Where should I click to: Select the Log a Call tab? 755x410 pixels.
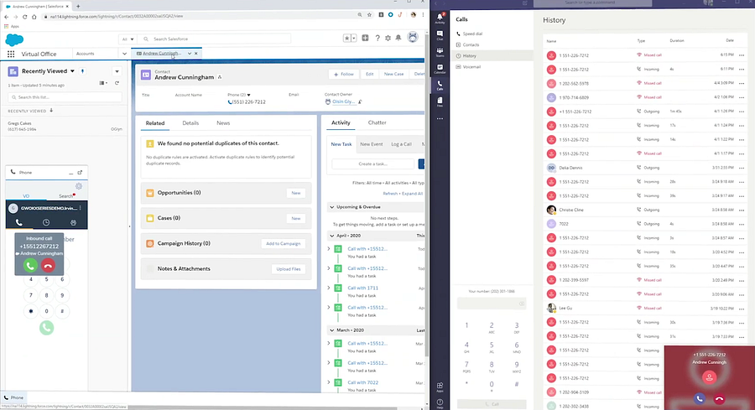[x=401, y=144]
